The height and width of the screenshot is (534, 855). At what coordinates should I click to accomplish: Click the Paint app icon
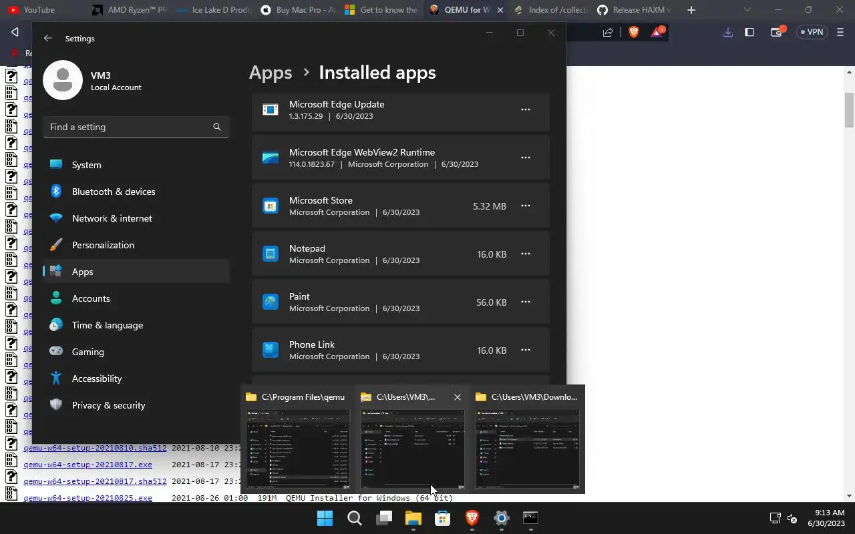point(270,302)
